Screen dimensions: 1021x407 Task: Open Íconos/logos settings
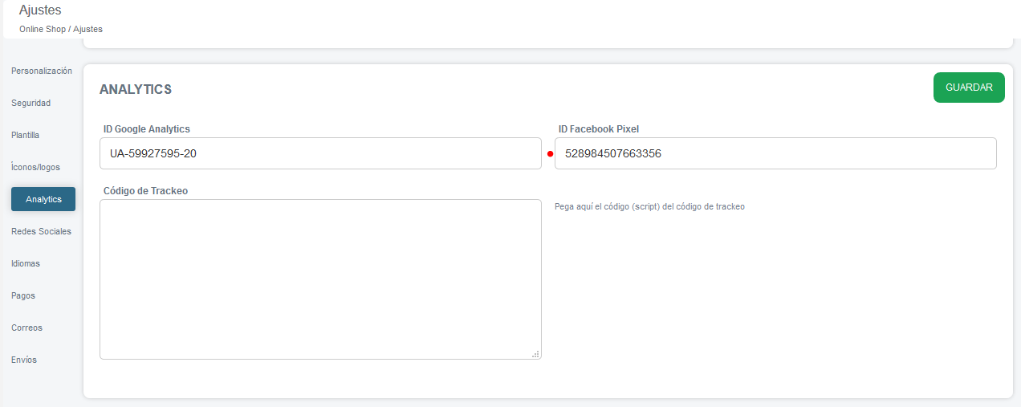point(36,167)
